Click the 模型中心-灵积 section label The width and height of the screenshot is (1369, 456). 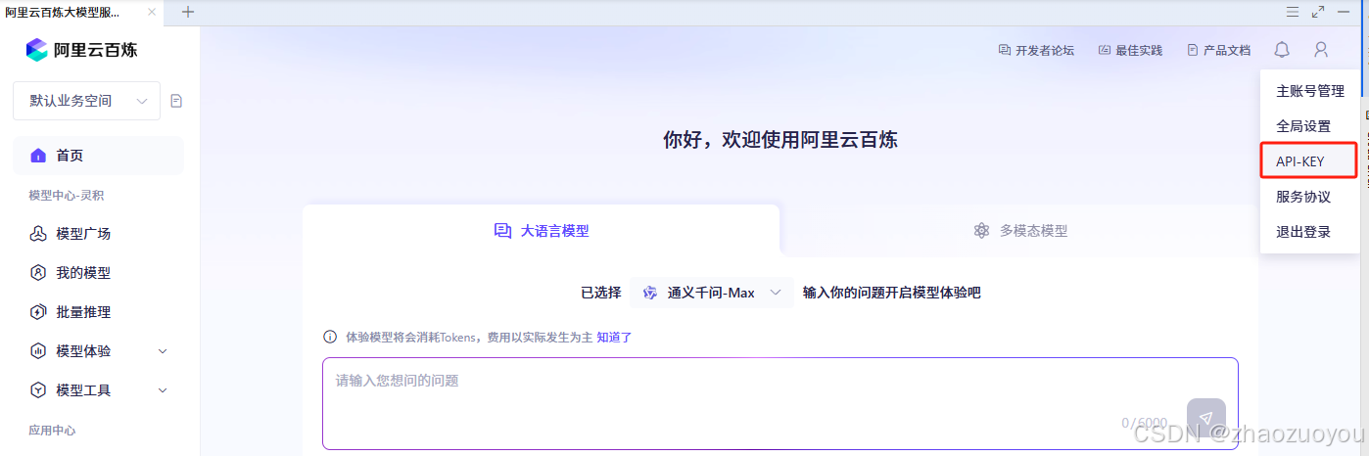(67, 196)
